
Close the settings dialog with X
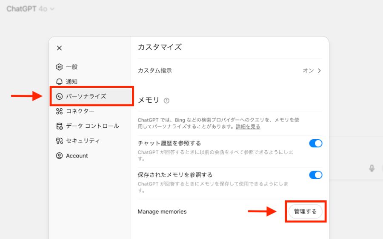point(59,48)
